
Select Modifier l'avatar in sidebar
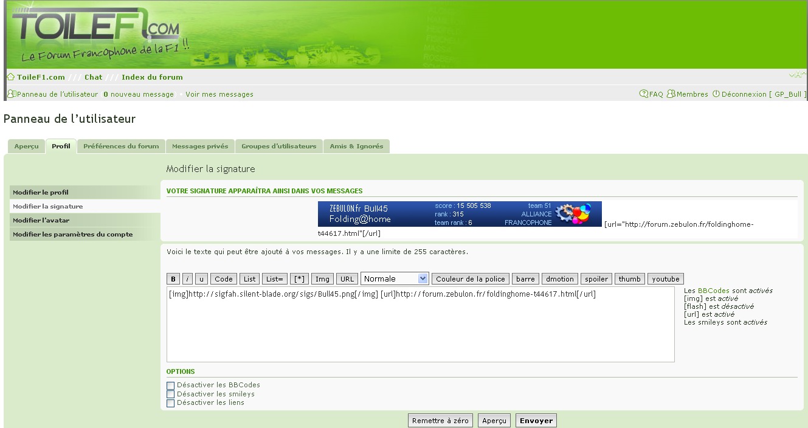click(41, 220)
